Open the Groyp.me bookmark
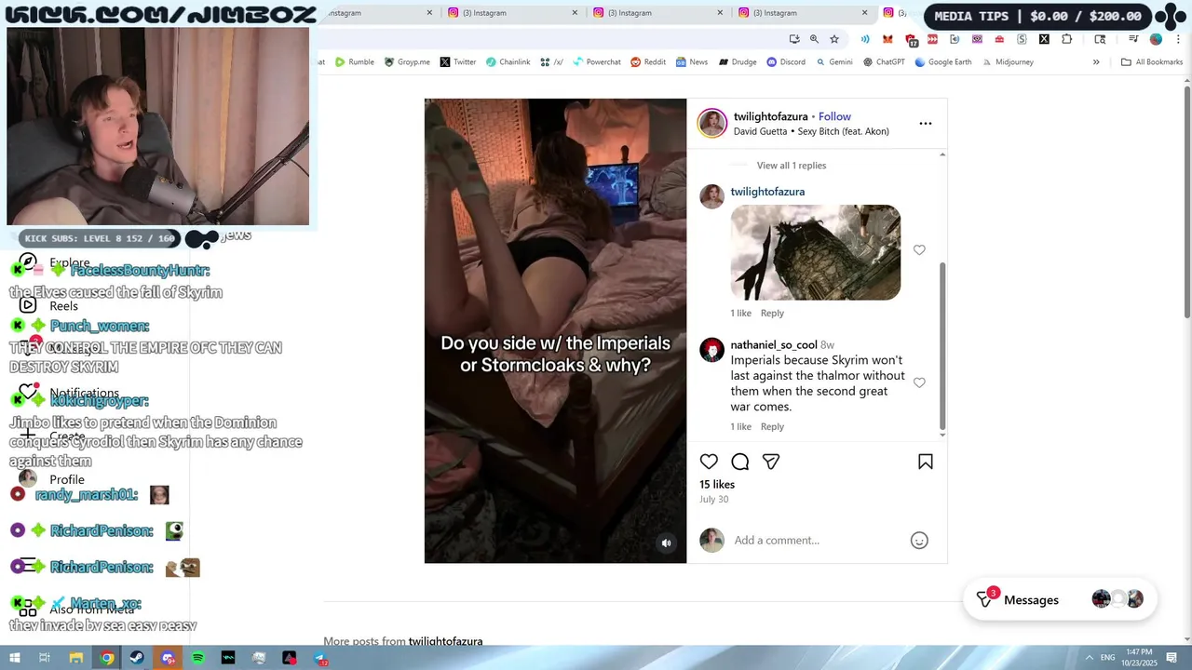This screenshot has width=1192, height=670. tap(407, 62)
